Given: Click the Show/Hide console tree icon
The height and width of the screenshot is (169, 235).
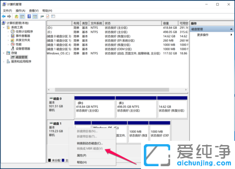Looking at the screenshot, I should click(22, 16).
